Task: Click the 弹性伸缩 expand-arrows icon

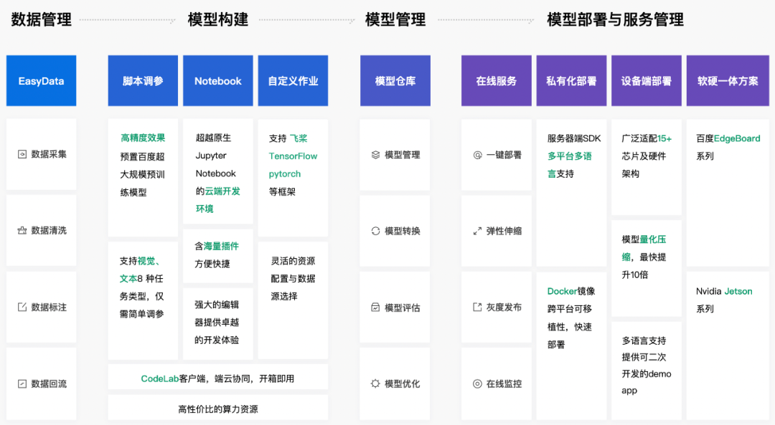Action: tap(477, 231)
